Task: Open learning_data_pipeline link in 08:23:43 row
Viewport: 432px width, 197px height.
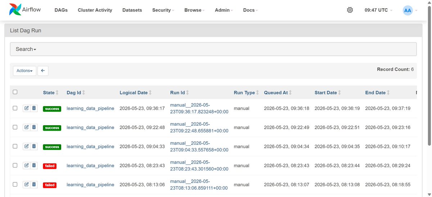Action: click(90, 165)
